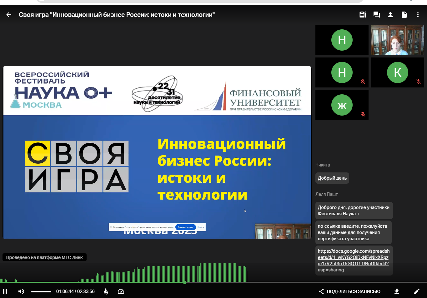Click the Добрый день chat message
The image size is (427, 298).
click(332, 178)
